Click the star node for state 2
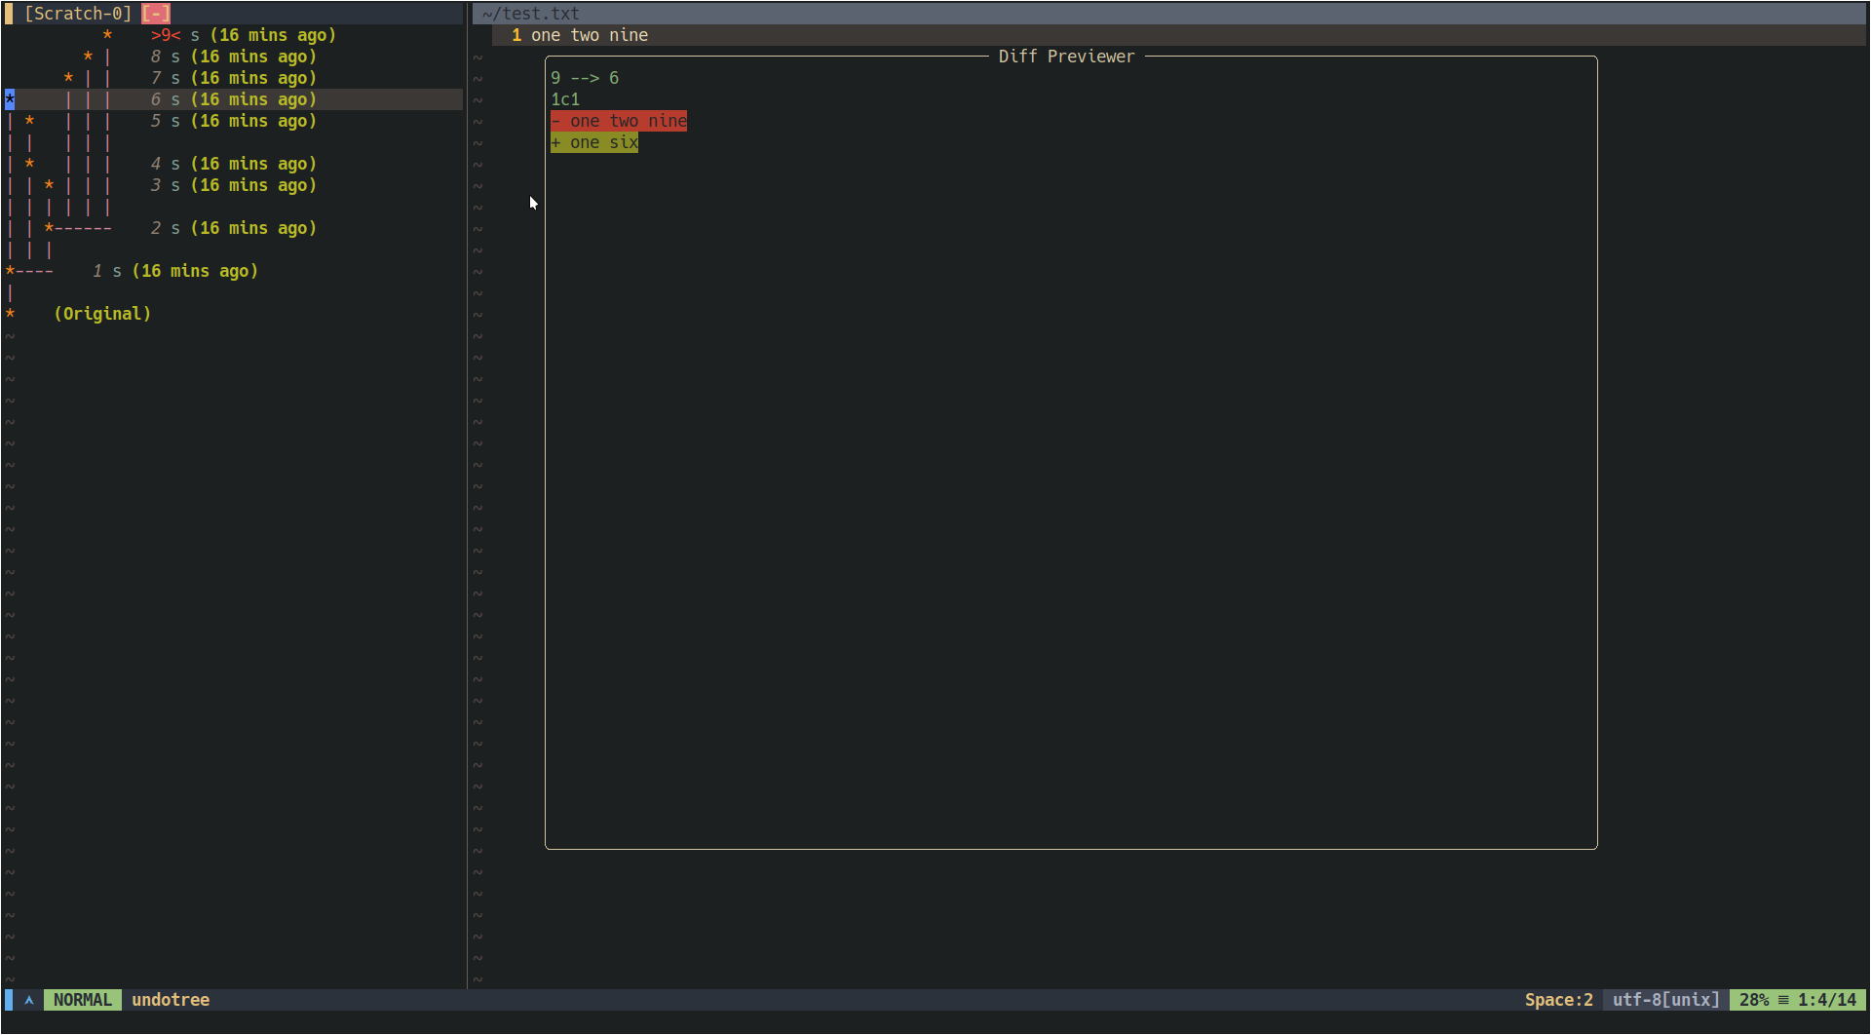The width and height of the screenshot is (1871, 1035). pos(49,228)
